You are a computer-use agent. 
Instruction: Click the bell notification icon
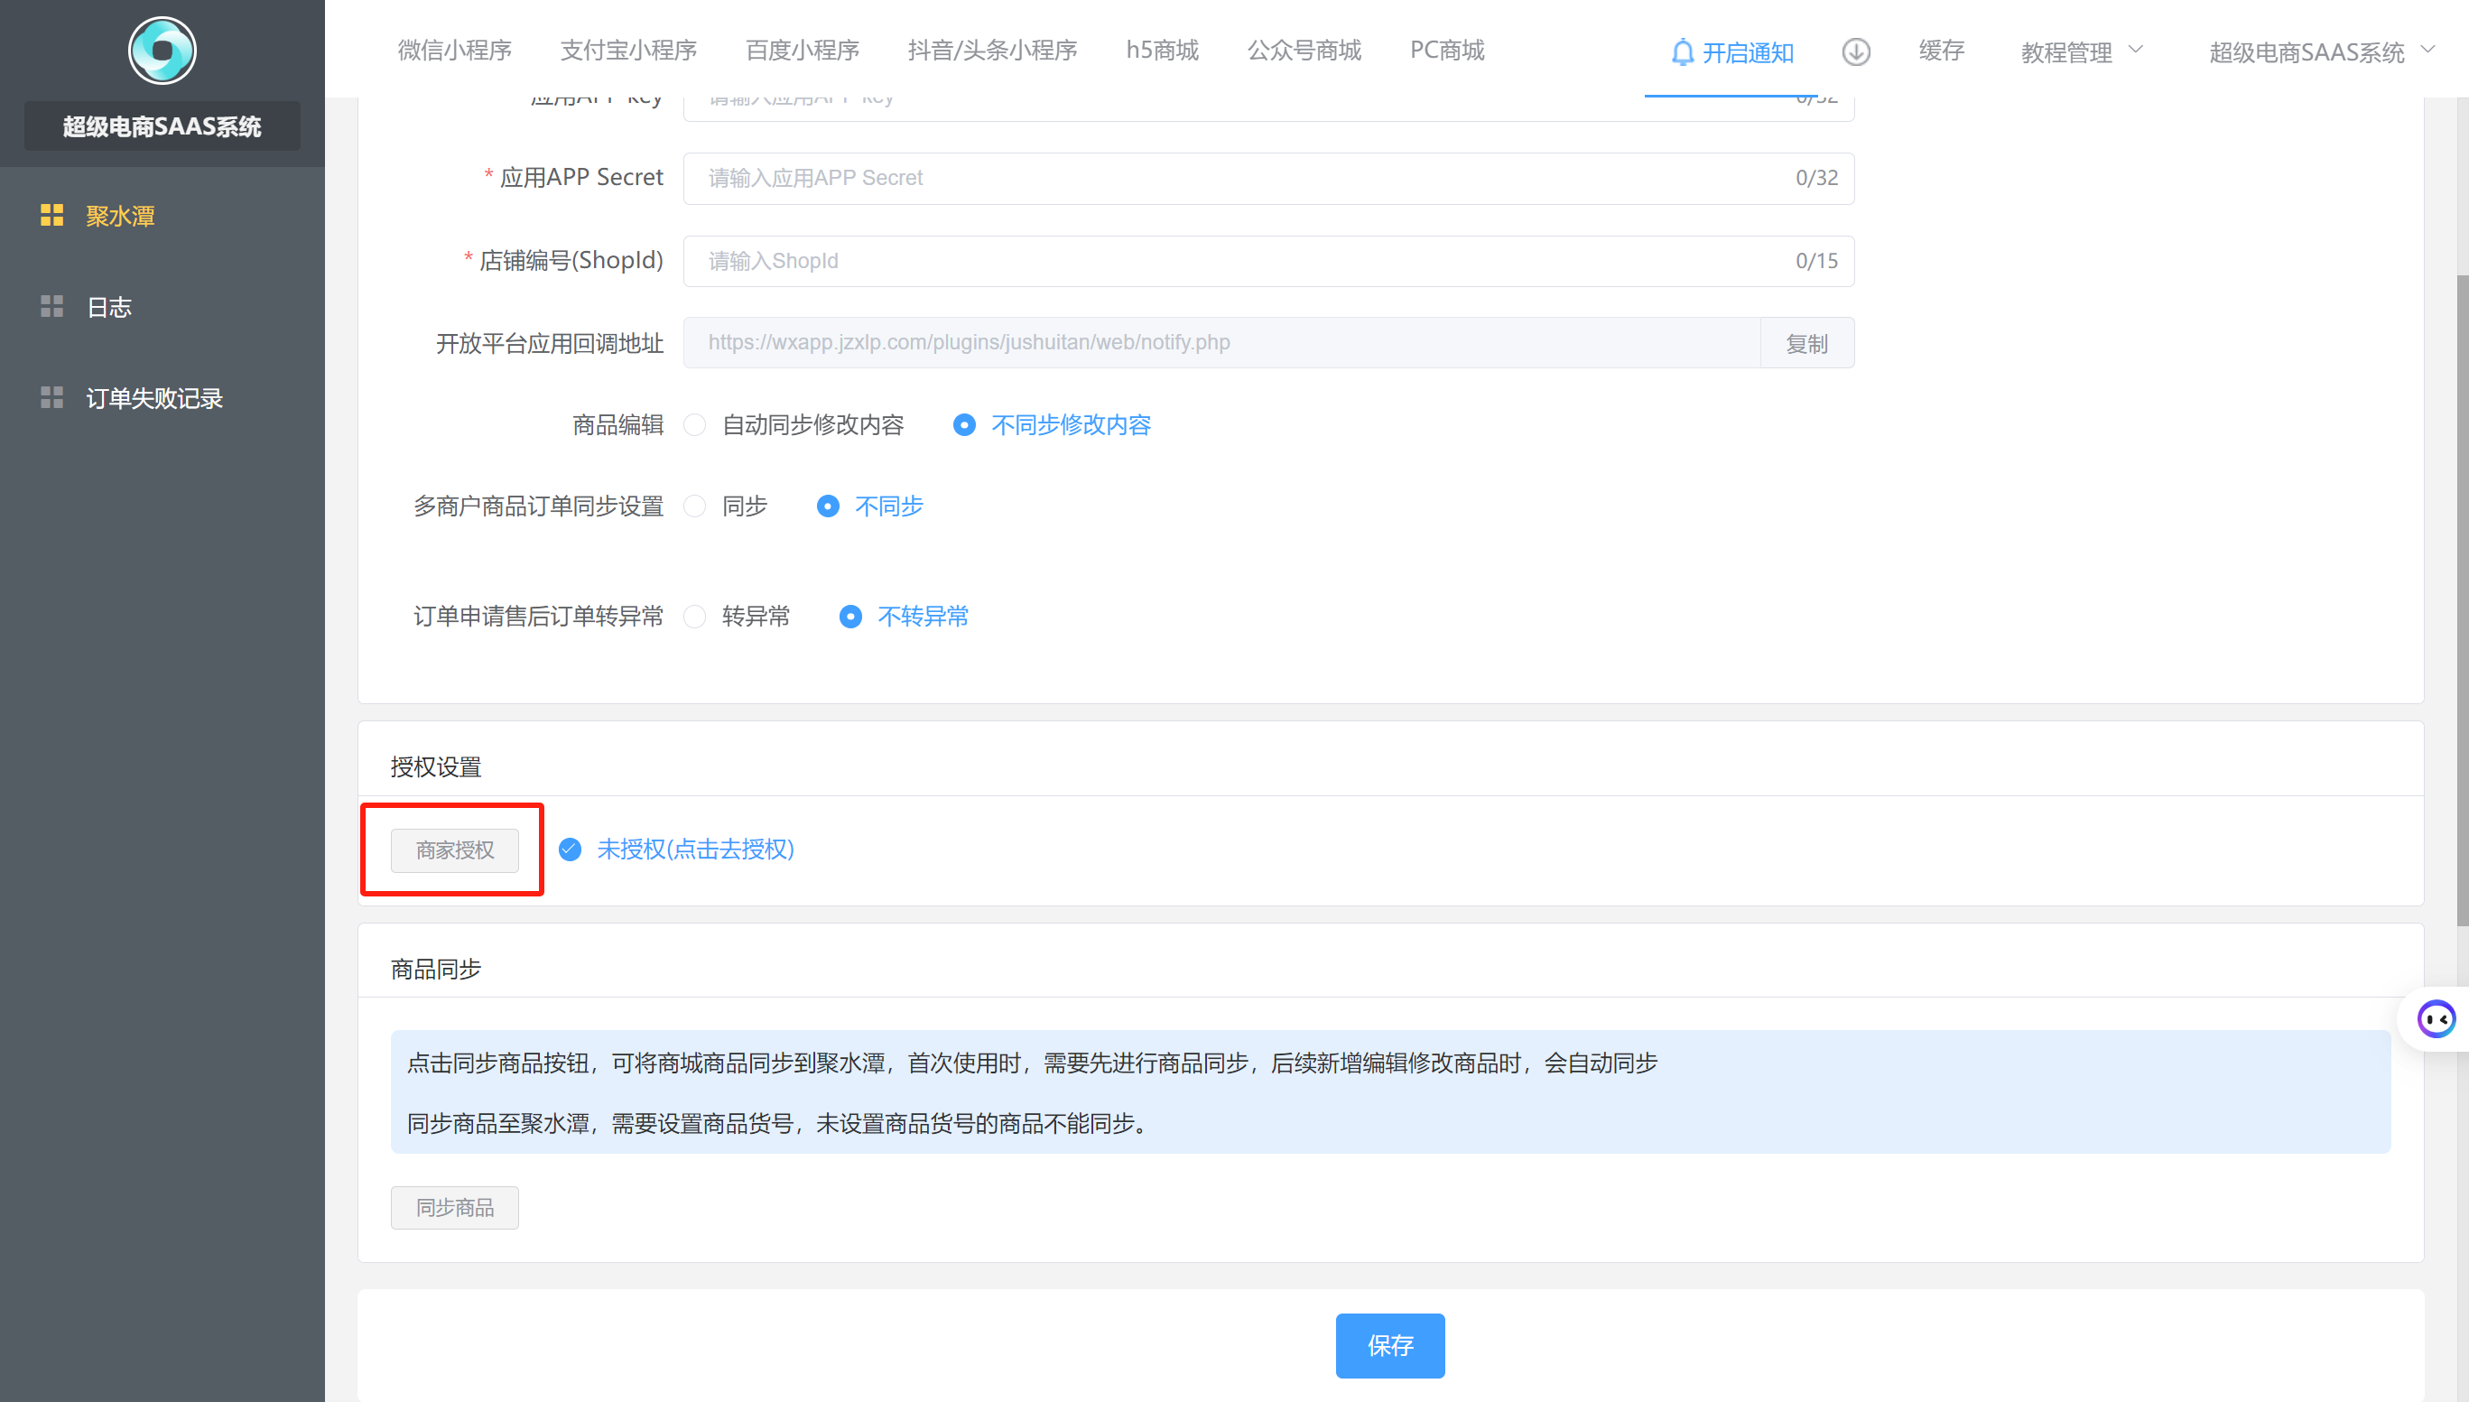[1682, 52]
